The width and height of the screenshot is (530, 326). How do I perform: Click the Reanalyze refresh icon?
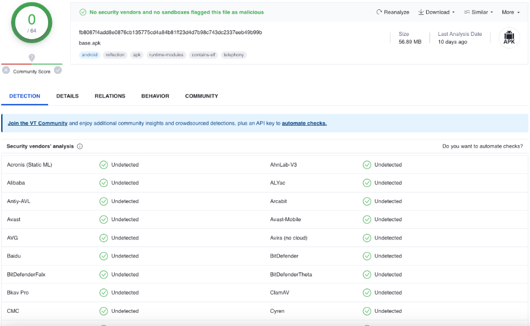379,12
